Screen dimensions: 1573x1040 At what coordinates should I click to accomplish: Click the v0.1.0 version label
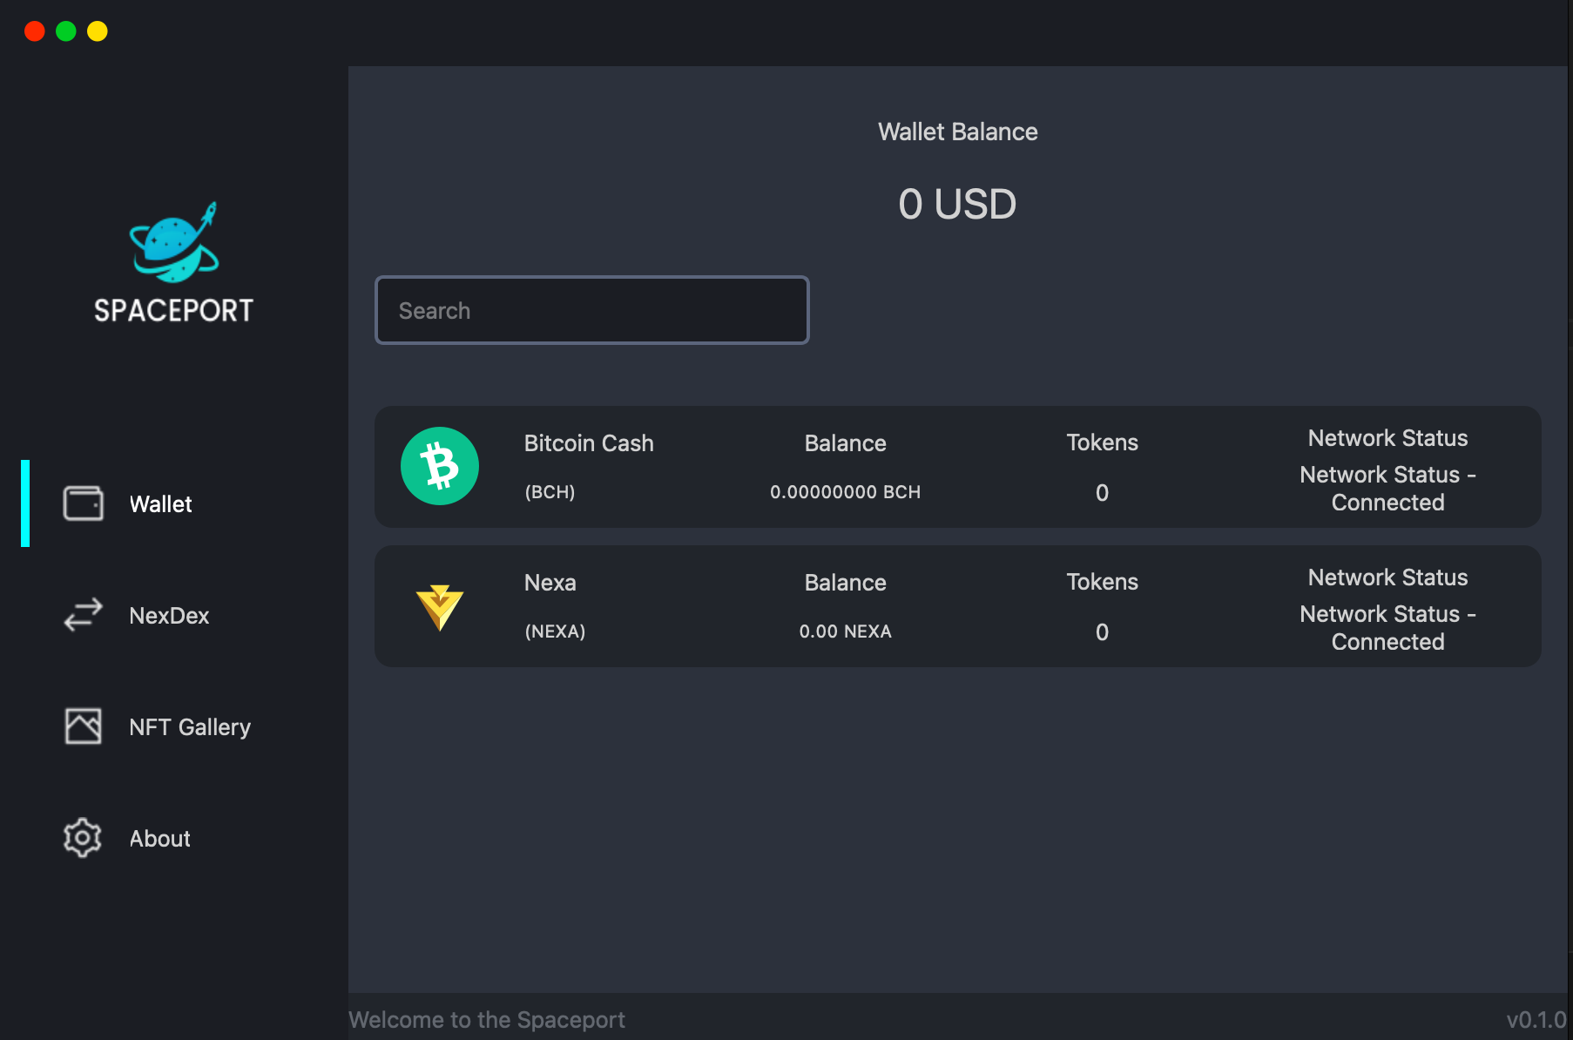click(x=1536, y=1020)
